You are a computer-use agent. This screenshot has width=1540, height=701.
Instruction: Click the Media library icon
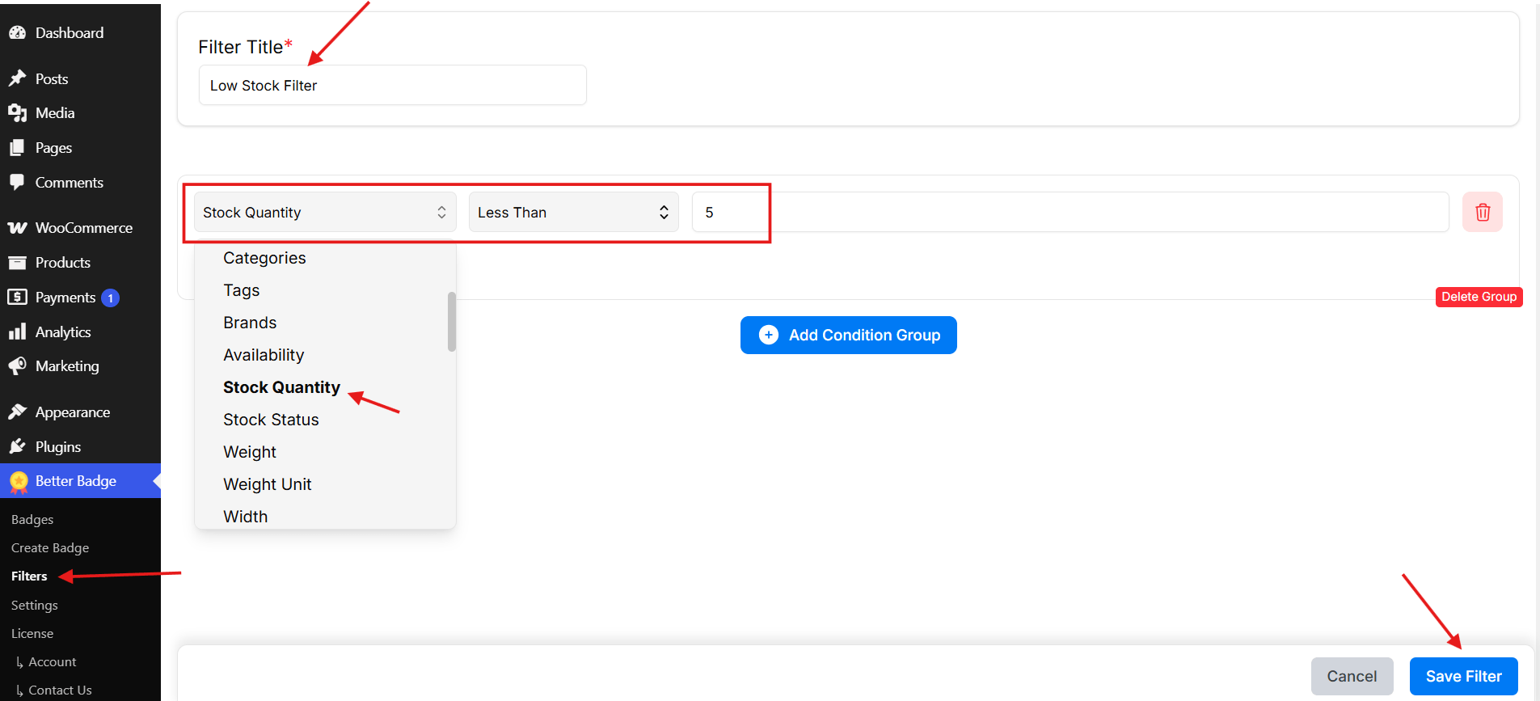[x=17, y=113]
